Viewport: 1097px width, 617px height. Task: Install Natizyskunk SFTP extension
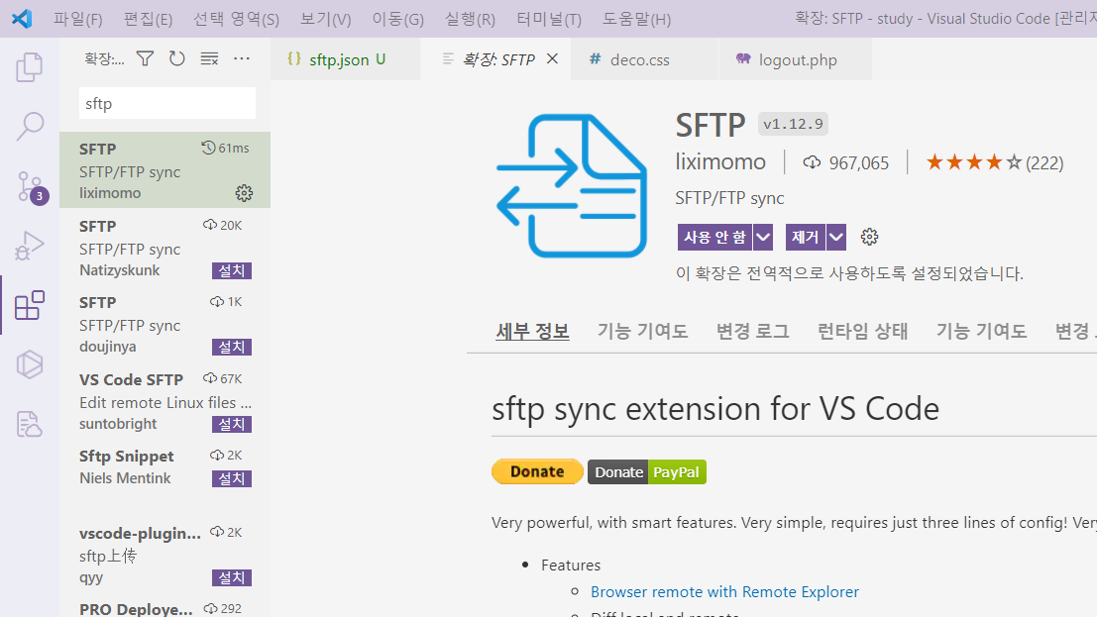coord(232,270)
